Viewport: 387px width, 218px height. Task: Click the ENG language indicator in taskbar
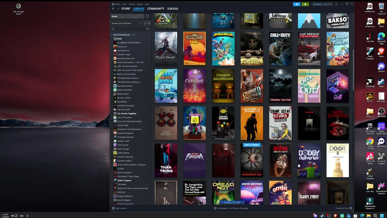click(22, 216)
